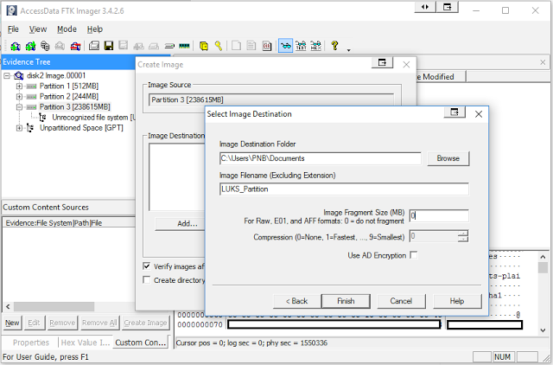Click the Export File Hash List icon
553x365 pixels.
tap(251, 46)
